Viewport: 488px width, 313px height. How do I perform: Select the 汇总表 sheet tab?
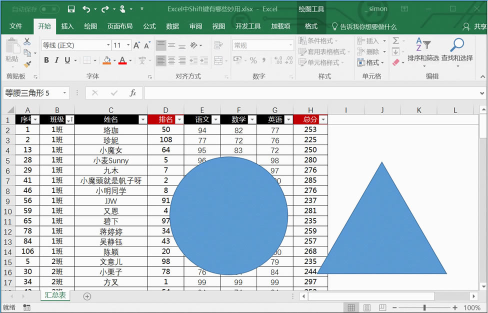55,295
